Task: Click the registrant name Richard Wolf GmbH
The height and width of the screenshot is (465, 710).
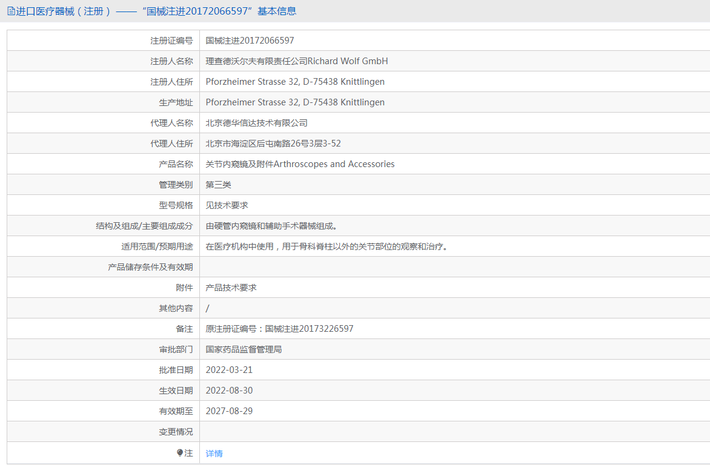Action: pyautogui.click(x=348, y=61)
